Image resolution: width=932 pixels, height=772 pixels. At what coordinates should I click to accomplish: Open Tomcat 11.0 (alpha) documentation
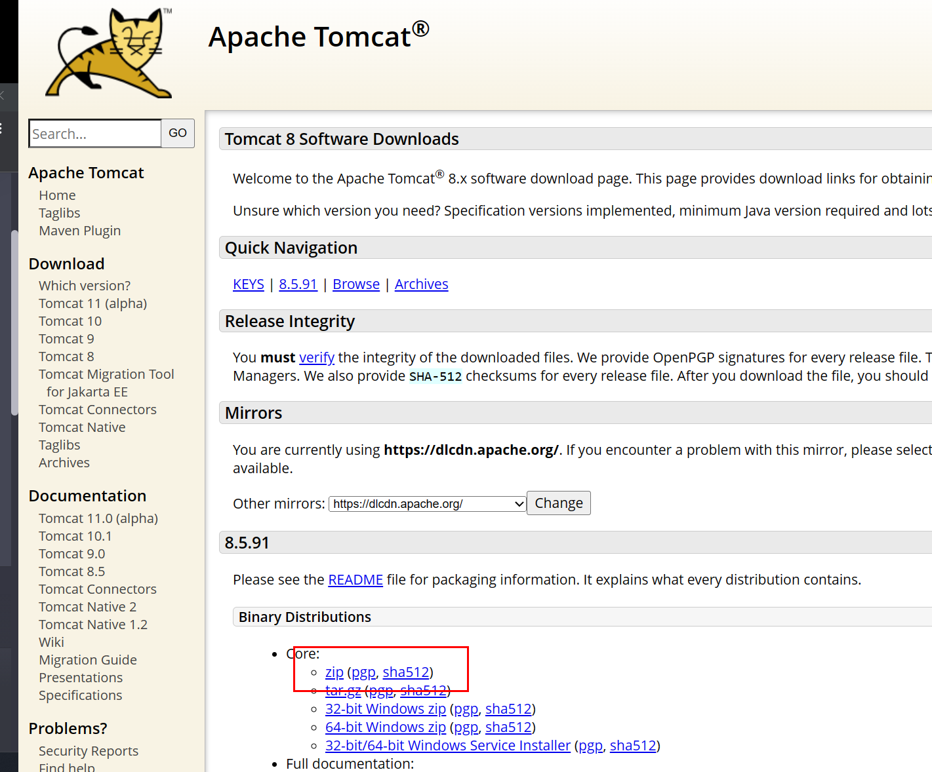coord(98,518)
